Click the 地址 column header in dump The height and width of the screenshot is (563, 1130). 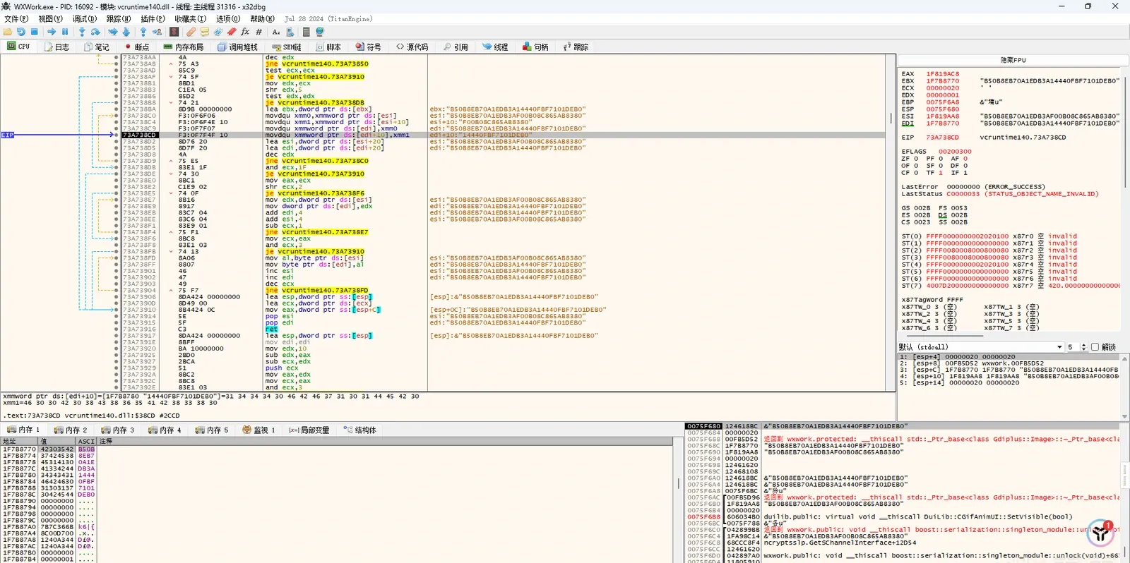19,441
